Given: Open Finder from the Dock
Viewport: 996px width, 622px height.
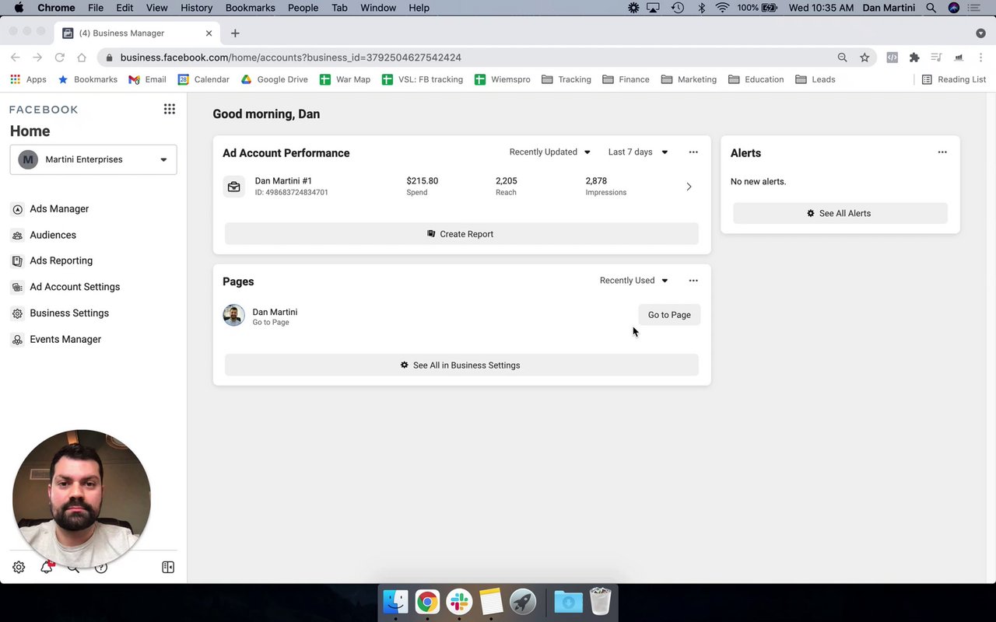Looking at the screenshot, I should click(395, 602).
